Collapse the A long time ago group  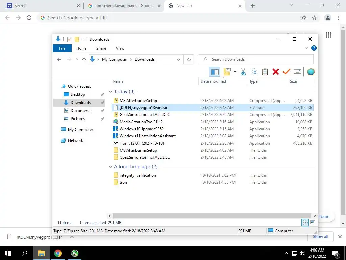pyautogui.click(x=110, y=167)
